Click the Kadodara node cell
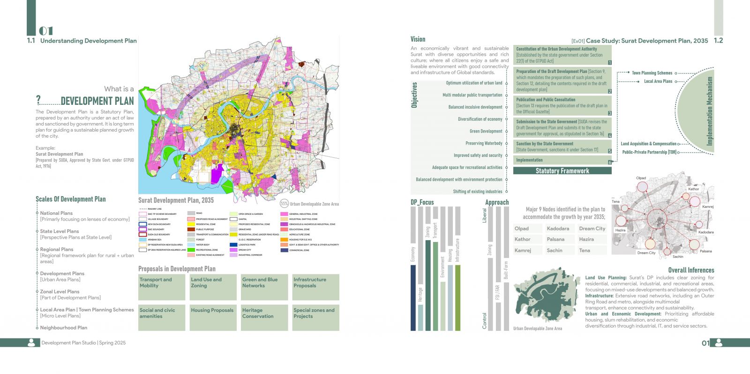750x374 pixels. [x=560, y=228]
